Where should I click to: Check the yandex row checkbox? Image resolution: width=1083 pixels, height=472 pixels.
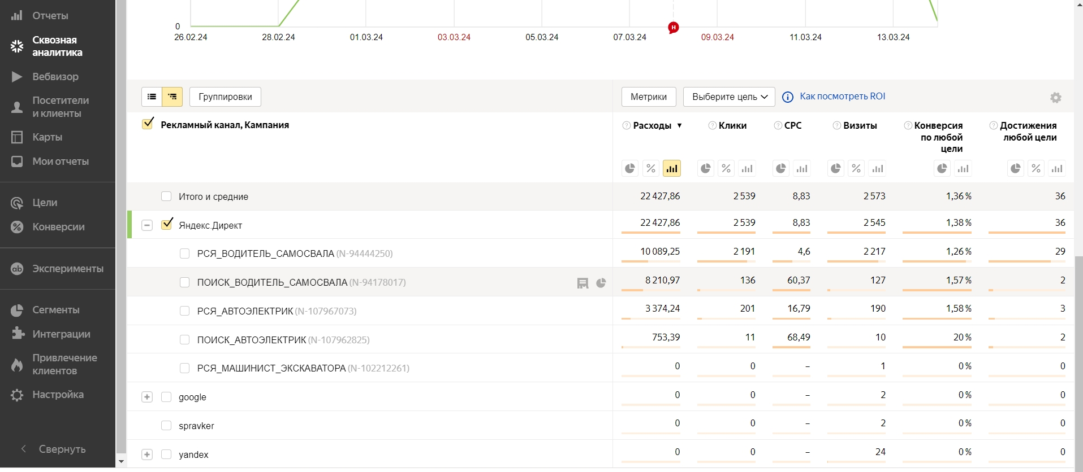point(166,454)
